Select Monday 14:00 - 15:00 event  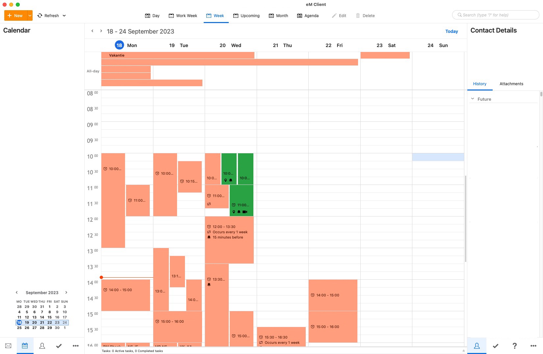[x=126, y=295]
